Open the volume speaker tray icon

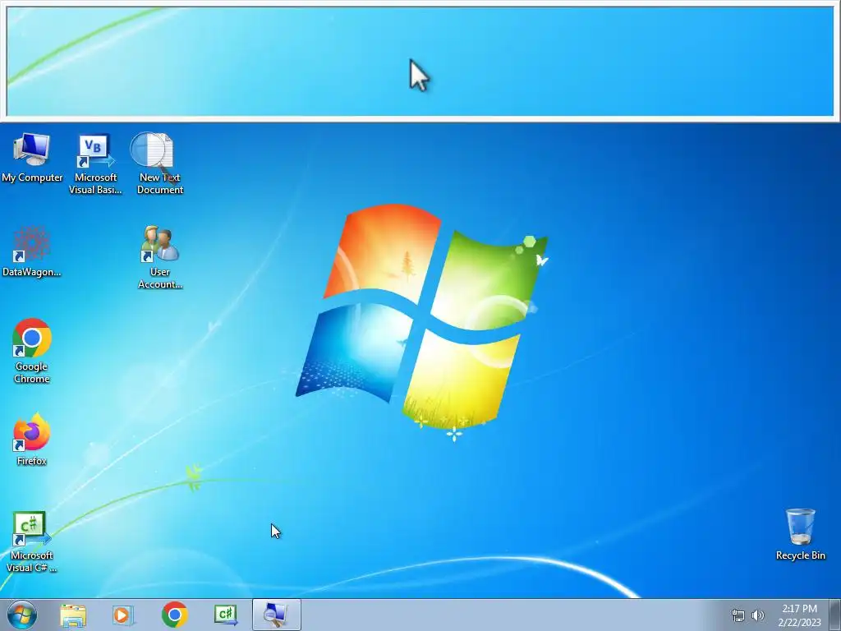click(x=758, y=615)
